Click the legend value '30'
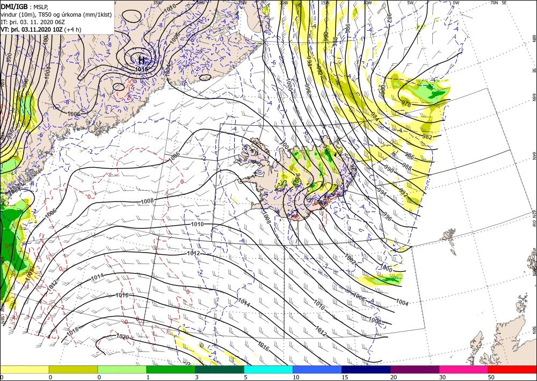537x381 pixels. click(x=442, y=377)
